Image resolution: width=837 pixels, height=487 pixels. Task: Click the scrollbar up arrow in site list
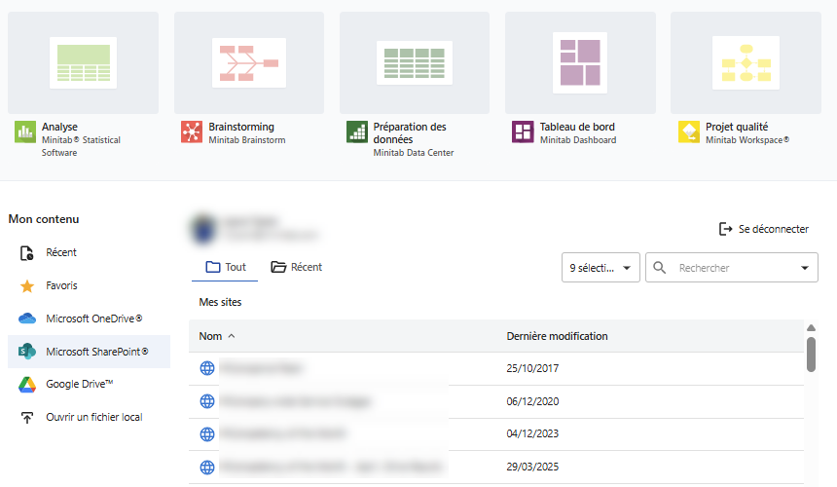(811, 328)
